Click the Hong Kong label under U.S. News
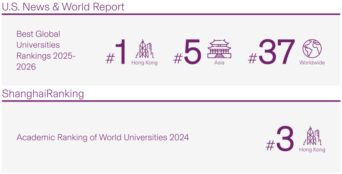Viewport: 342px width, 174px height. (144, 63)
